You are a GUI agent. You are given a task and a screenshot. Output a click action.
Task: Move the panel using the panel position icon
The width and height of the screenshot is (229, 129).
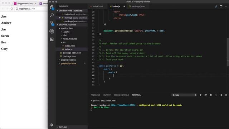(221, 95)
